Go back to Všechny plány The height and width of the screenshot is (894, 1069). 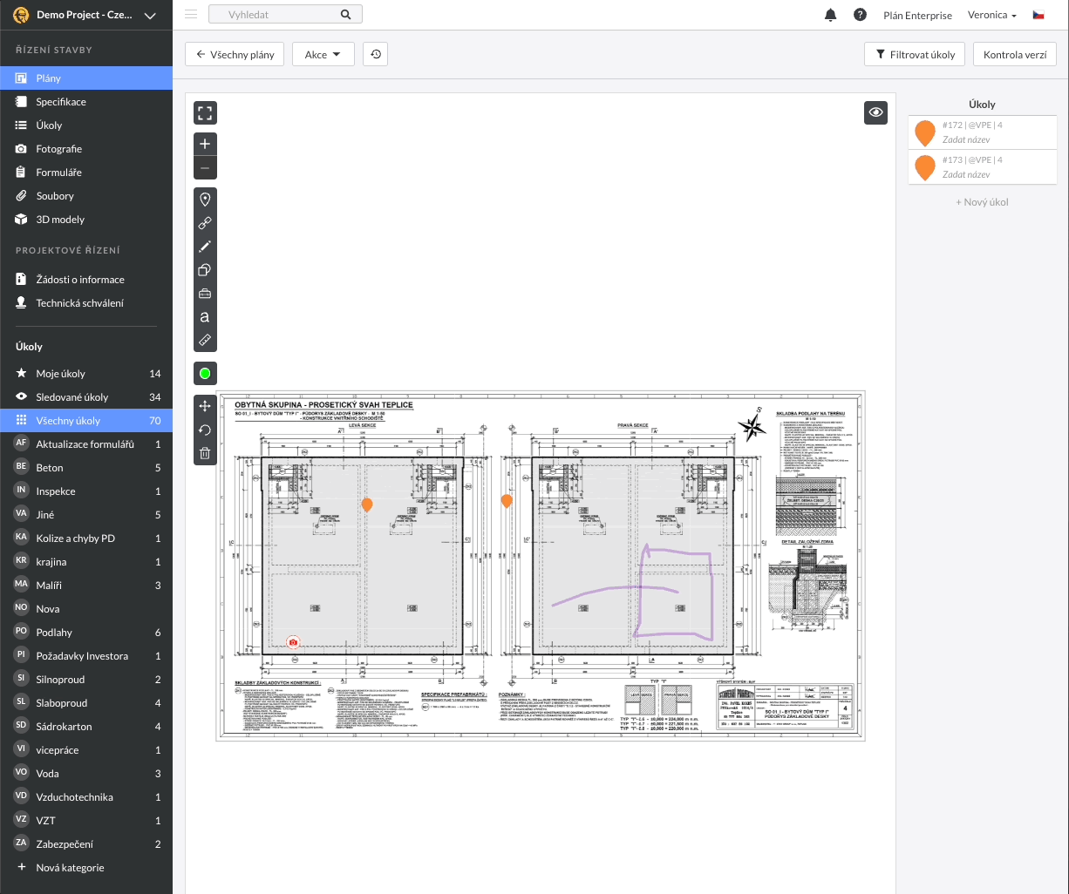(235, 55)
